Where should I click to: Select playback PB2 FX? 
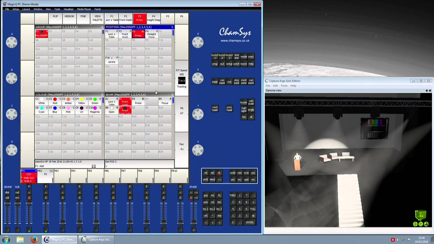pyautogui.click(x=45, y=176)
